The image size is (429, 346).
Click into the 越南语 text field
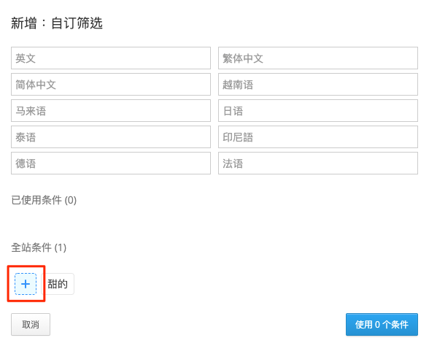318,85
